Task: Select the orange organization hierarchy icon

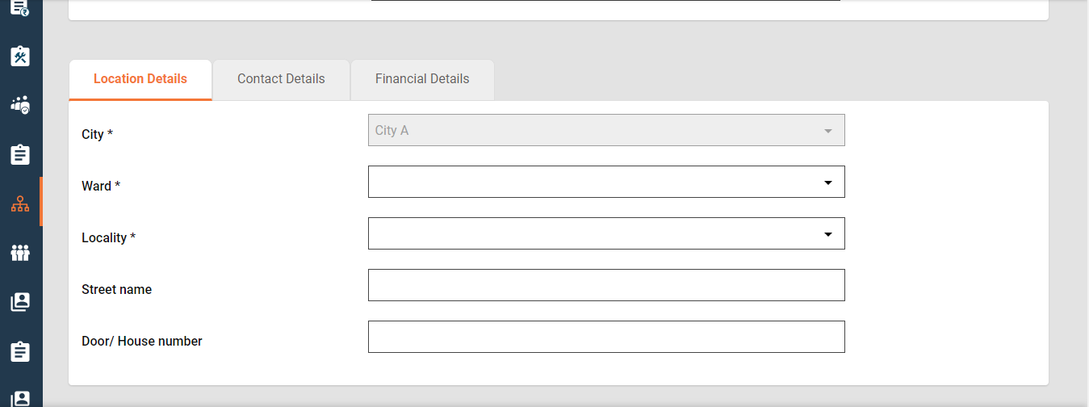Action: pos(20,203)
